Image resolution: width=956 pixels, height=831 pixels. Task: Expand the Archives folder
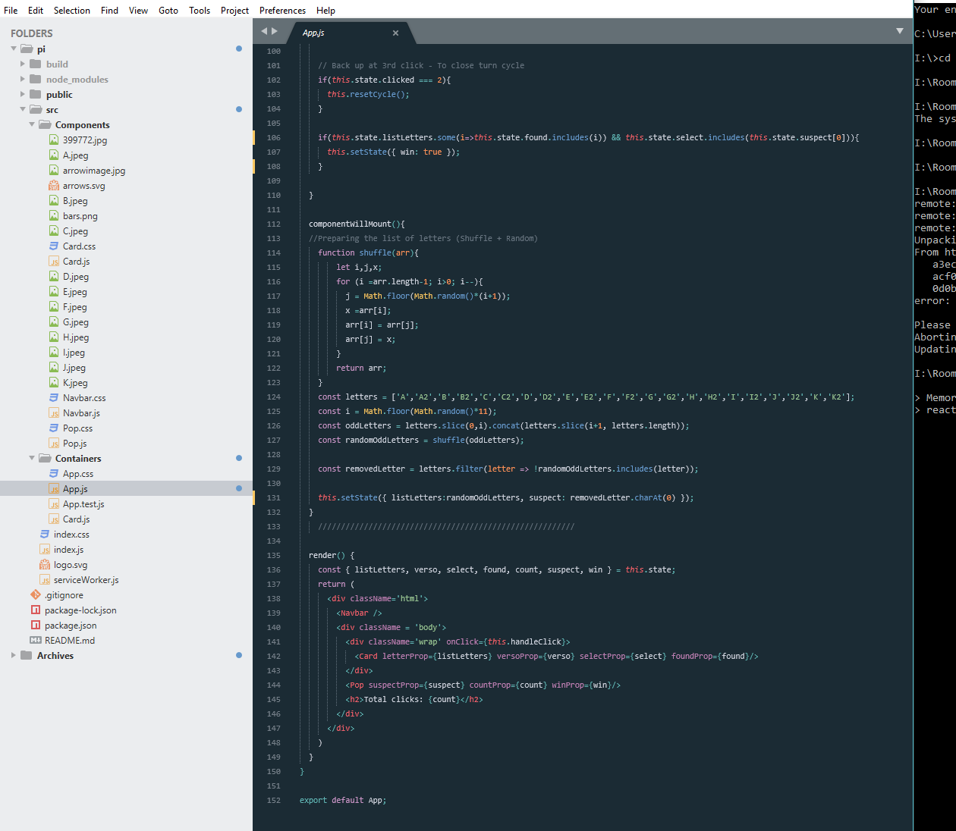(14, 655)
